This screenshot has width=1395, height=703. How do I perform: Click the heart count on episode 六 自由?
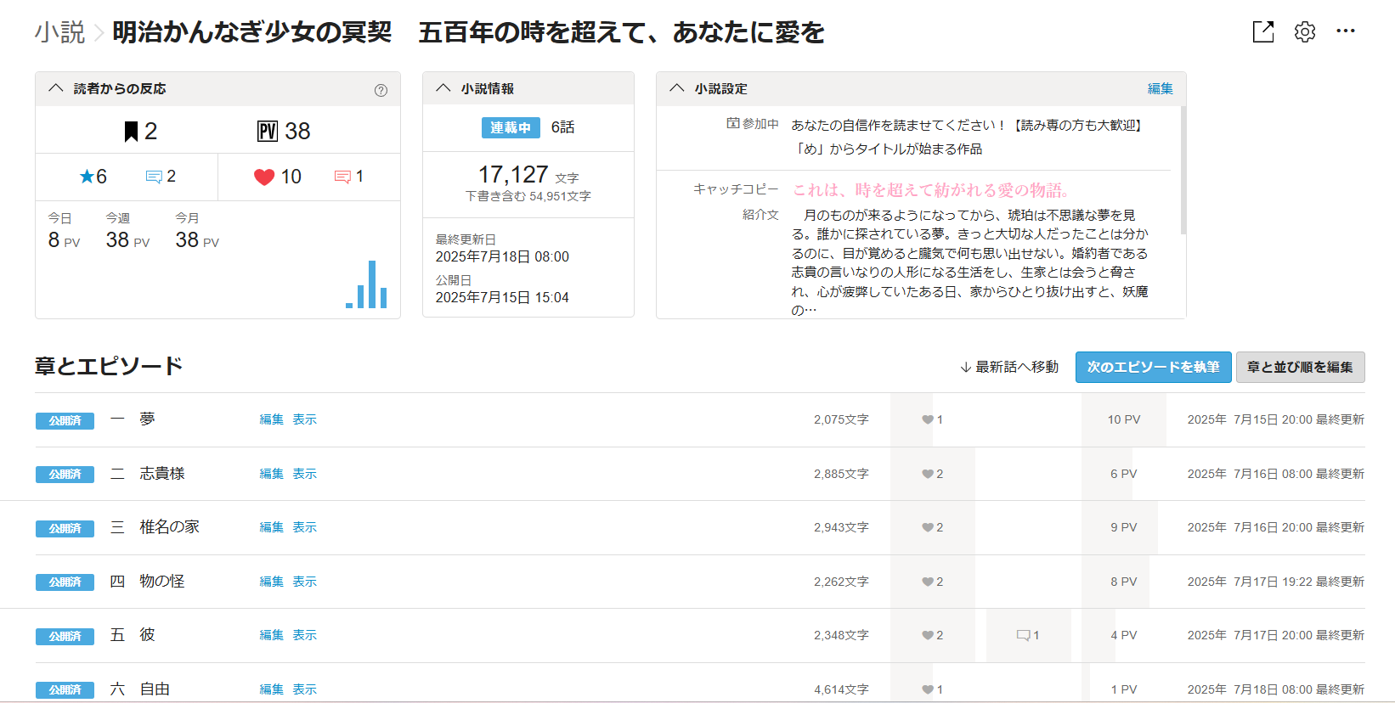(x=933, y=689)
